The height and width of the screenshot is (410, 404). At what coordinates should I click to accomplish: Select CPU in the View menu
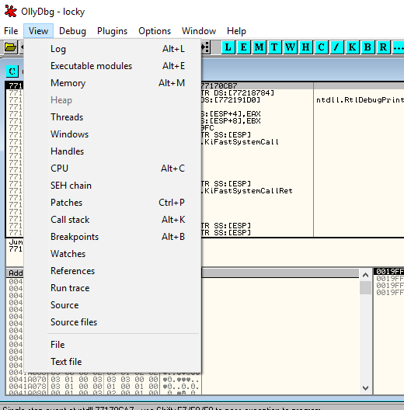(x=113, y=169)
